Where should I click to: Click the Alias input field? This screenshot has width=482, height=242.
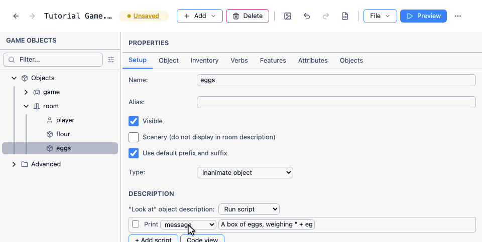pos(336,102)
